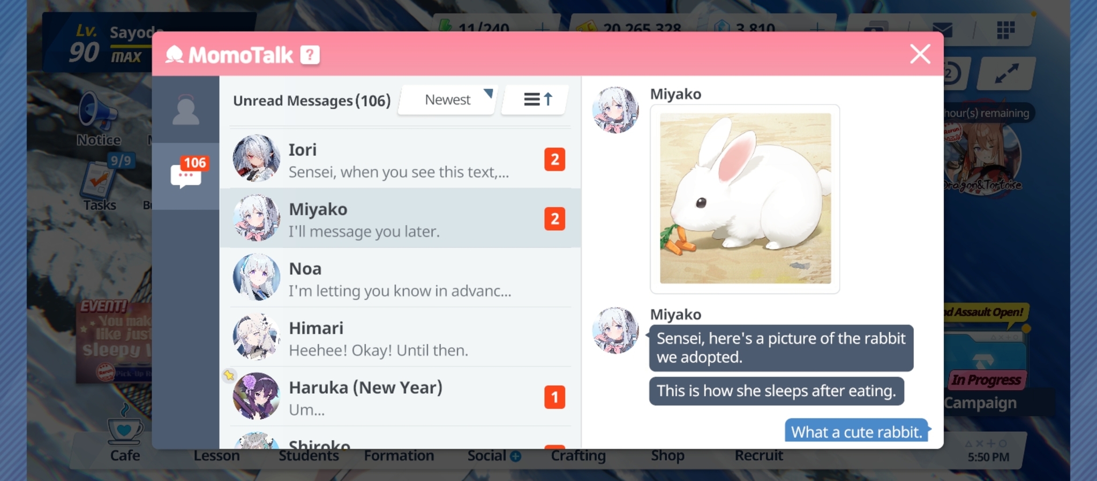
Task: Click Haruka's unread count badge
Action: click(x=554, y=397)
